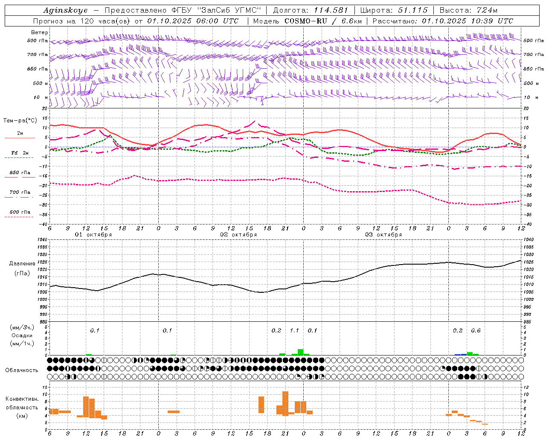The width and height of the screenshot is (546, 437).
Task: Click the red 2м legend line sample
Action: (x=20, y=138)
